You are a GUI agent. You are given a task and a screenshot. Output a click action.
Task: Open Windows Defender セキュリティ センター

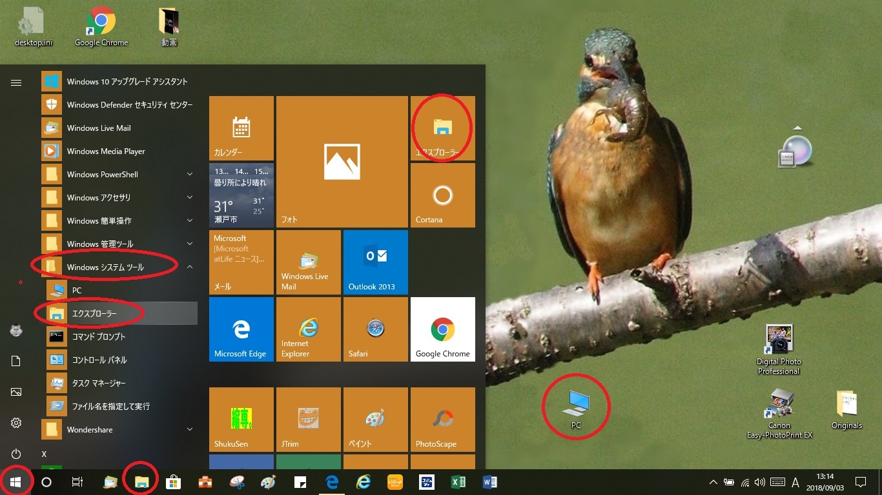(119, 104)
